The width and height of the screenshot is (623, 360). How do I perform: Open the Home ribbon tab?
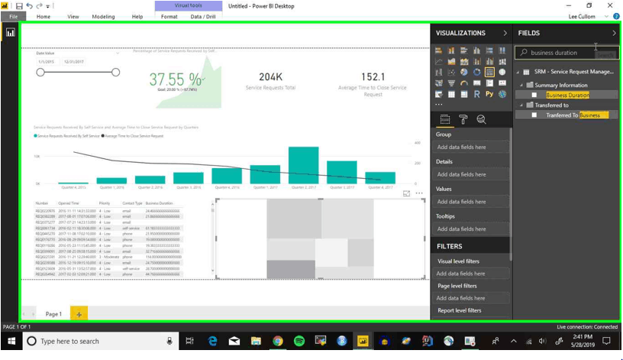(44, 16)
